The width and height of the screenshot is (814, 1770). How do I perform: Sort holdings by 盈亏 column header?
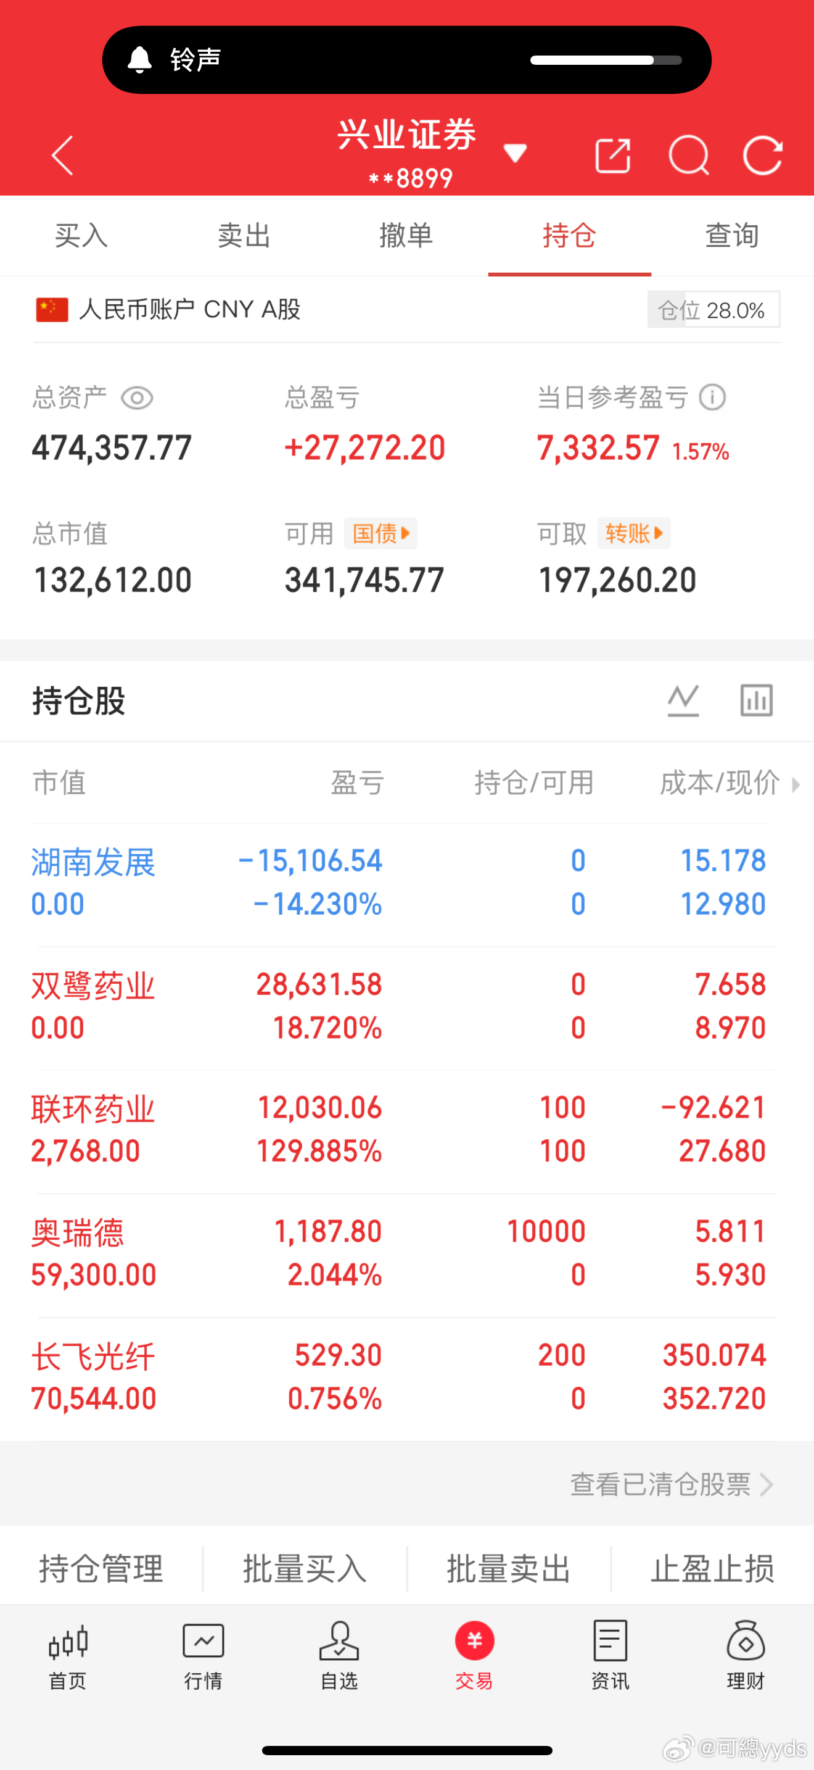[x=357, y=783]
